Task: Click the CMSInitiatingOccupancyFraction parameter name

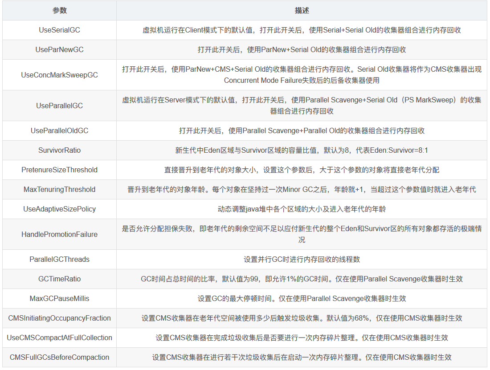Action: (59, 318)
